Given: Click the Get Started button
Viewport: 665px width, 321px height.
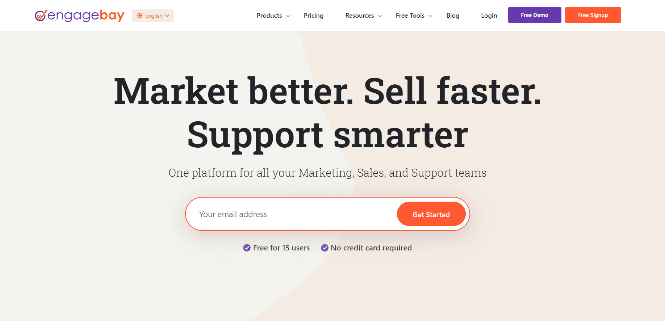Looking at the screenshot, I should (x=431, y=214).
